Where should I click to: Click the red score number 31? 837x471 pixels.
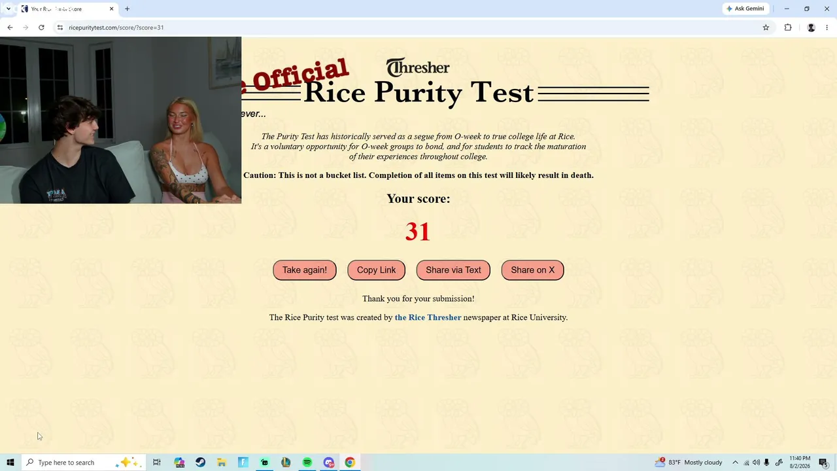click(x=418, y=232)
